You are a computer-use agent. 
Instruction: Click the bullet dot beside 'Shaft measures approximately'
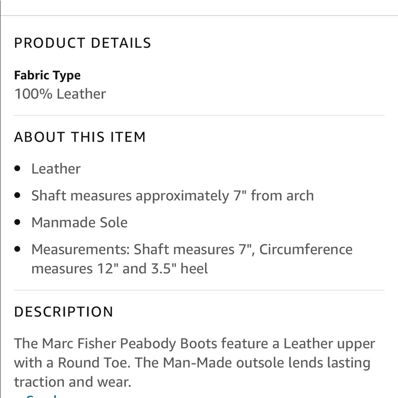[x=17, y=196]
